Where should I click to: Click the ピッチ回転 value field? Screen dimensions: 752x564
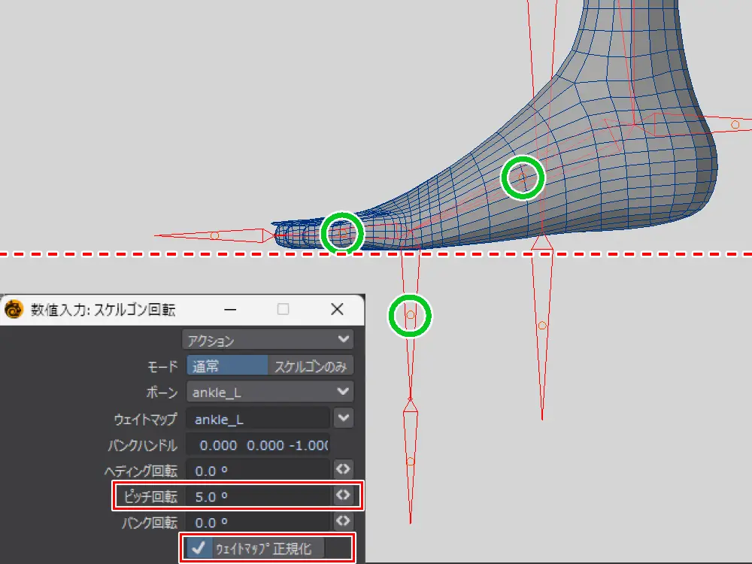tap(258, 496)
